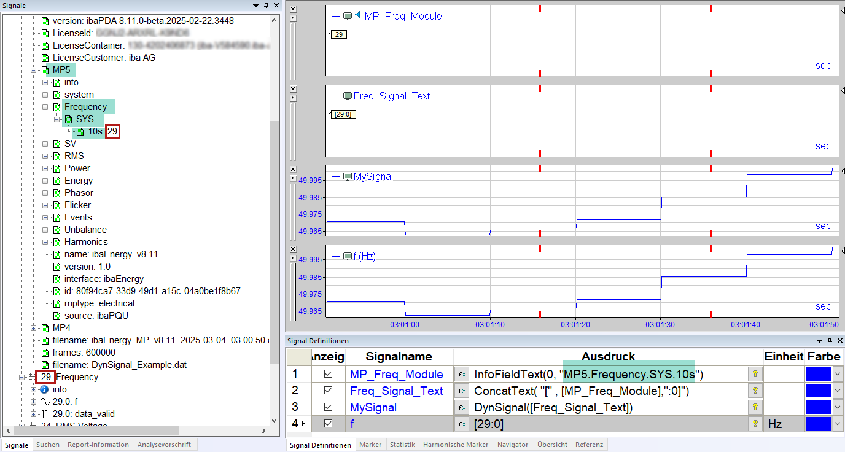Screen dimensions: 845x452
Task: Select tree item 29:0: f
Action: coord(65,402)
